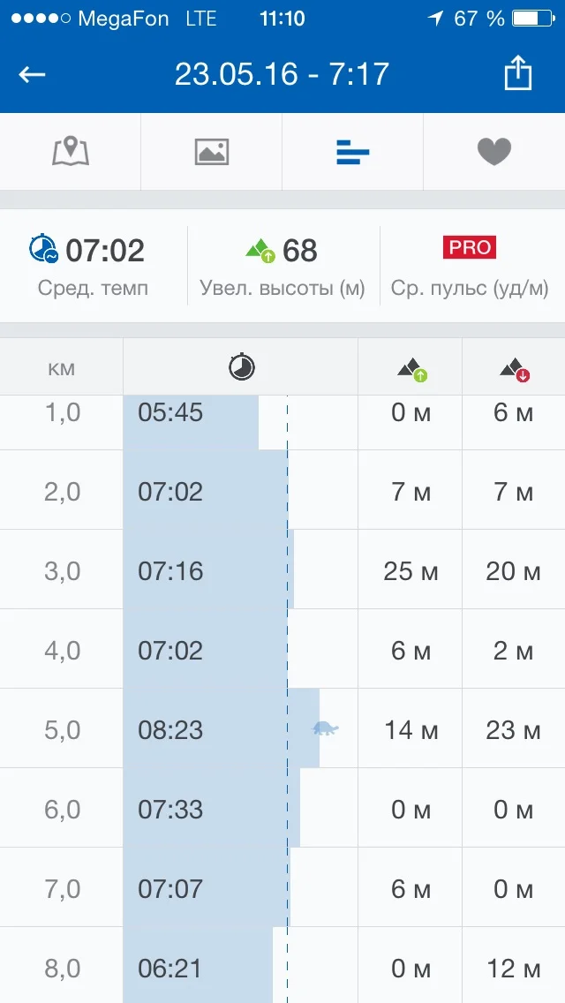Tap the 05:45 fastest split bar

pos(190,412)
